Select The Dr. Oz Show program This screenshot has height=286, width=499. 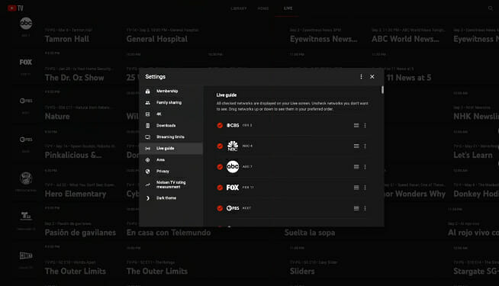pos(75,78)
